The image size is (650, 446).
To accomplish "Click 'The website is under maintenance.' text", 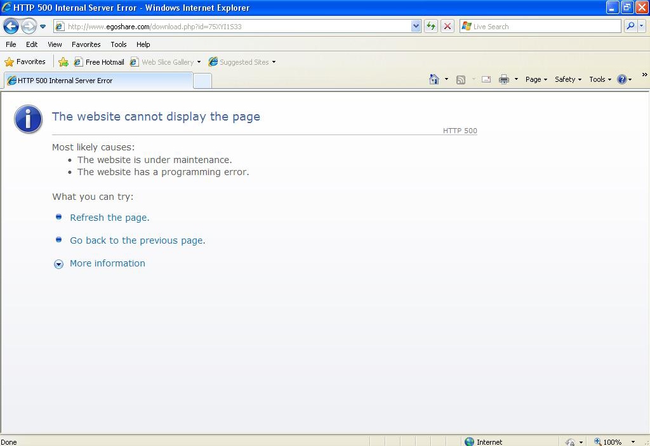I will (x=155, y=160).
